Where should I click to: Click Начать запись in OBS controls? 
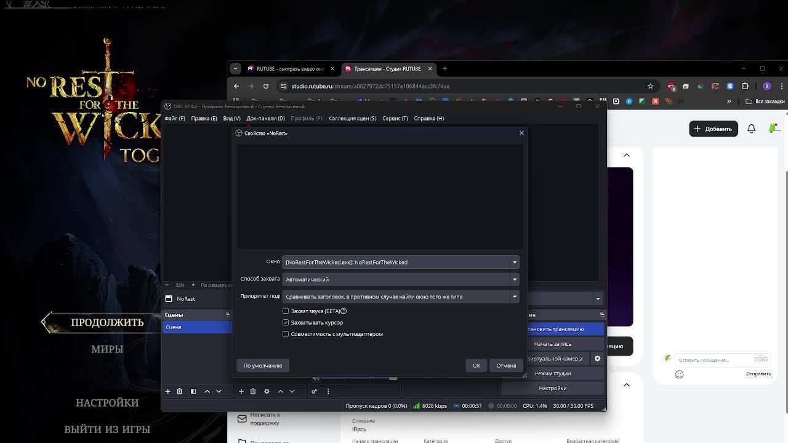coord(553,344)
